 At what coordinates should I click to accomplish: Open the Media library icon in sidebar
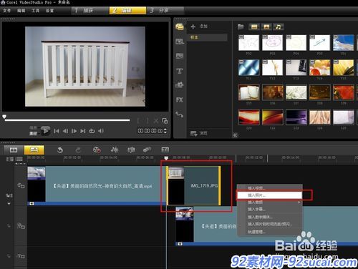[x=180, y=26]
